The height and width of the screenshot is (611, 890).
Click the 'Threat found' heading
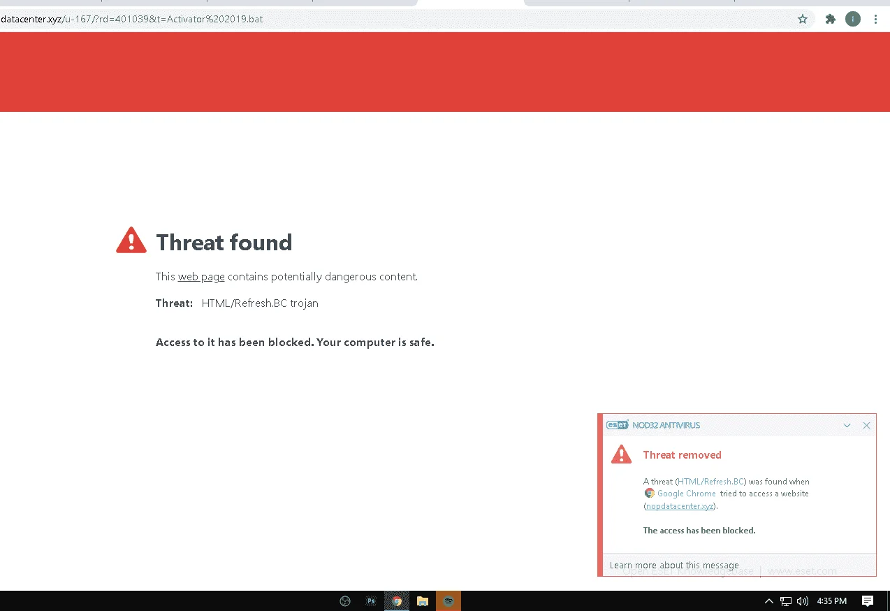click(224, 243)
